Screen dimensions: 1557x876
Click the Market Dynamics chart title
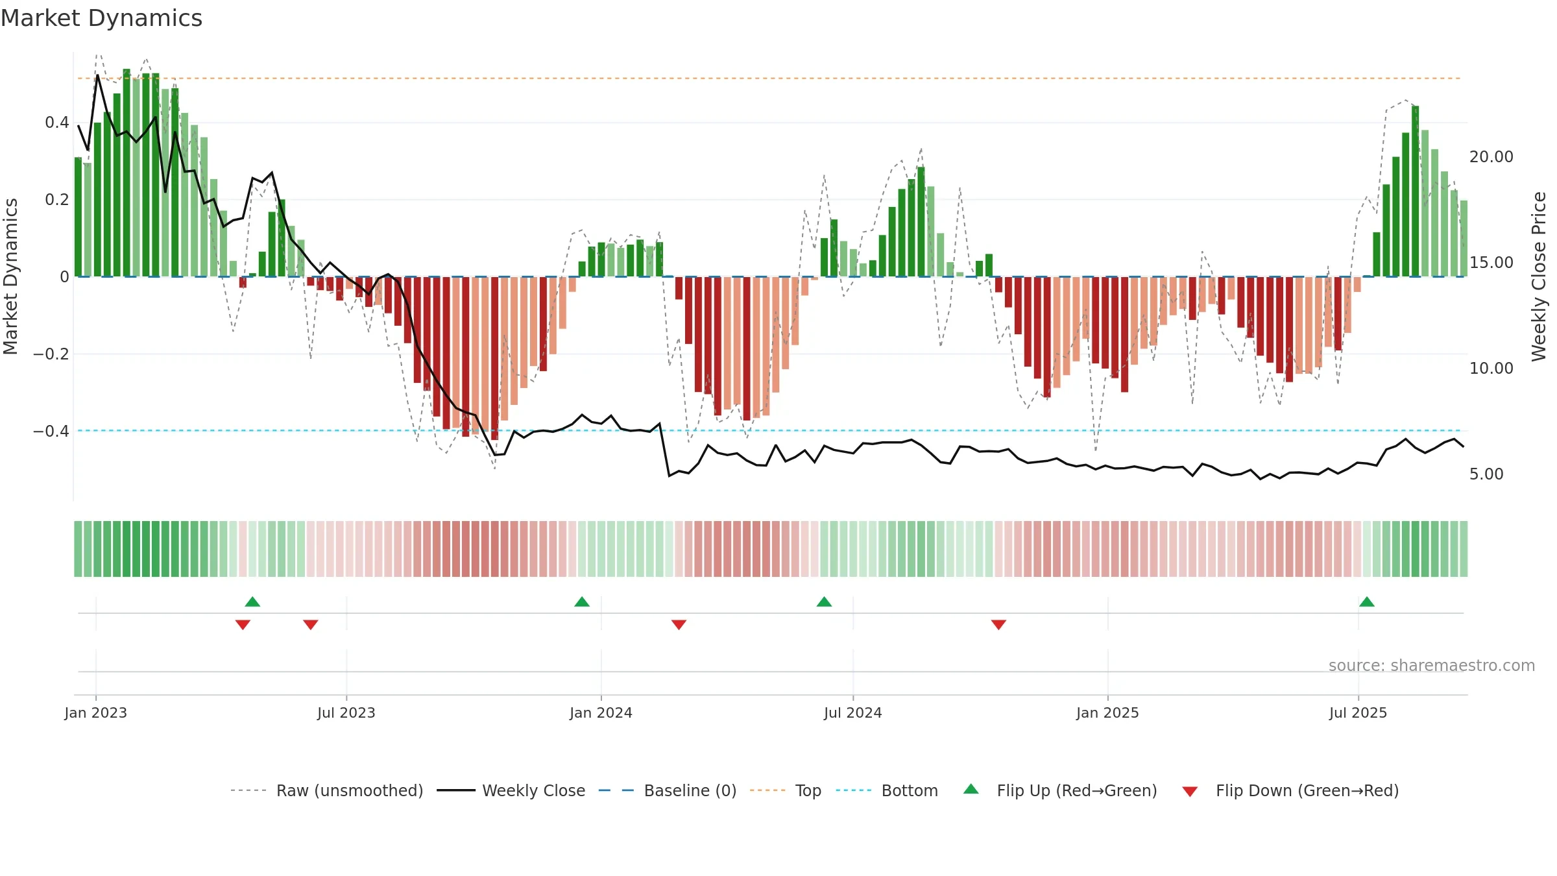101,18
